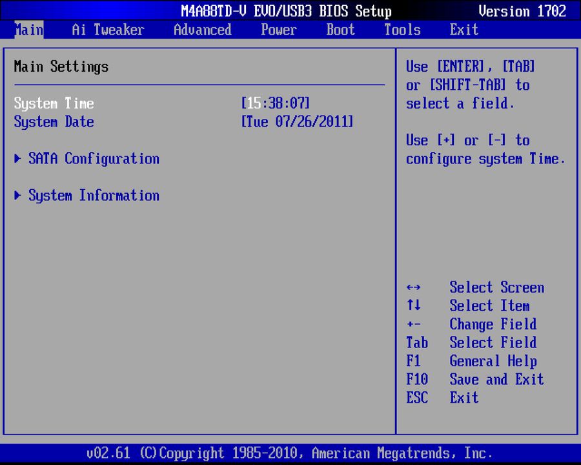Click the date value Tue 07/26/2011
Screen dimensions: 581x465
pos(297,122)
